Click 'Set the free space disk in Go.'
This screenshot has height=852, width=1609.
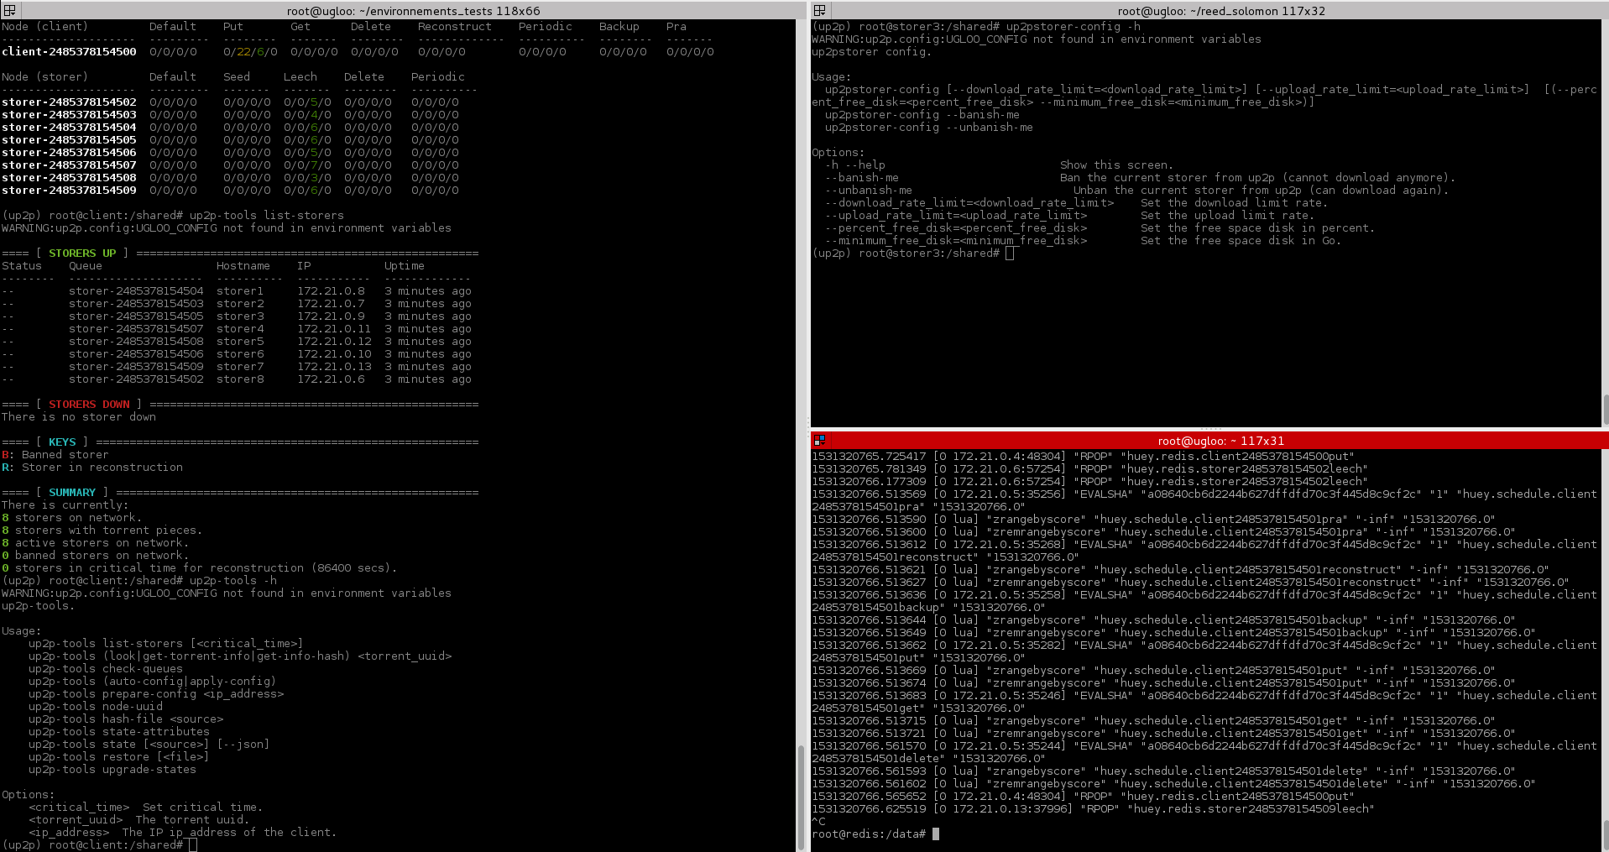(x=1241, y=241)
